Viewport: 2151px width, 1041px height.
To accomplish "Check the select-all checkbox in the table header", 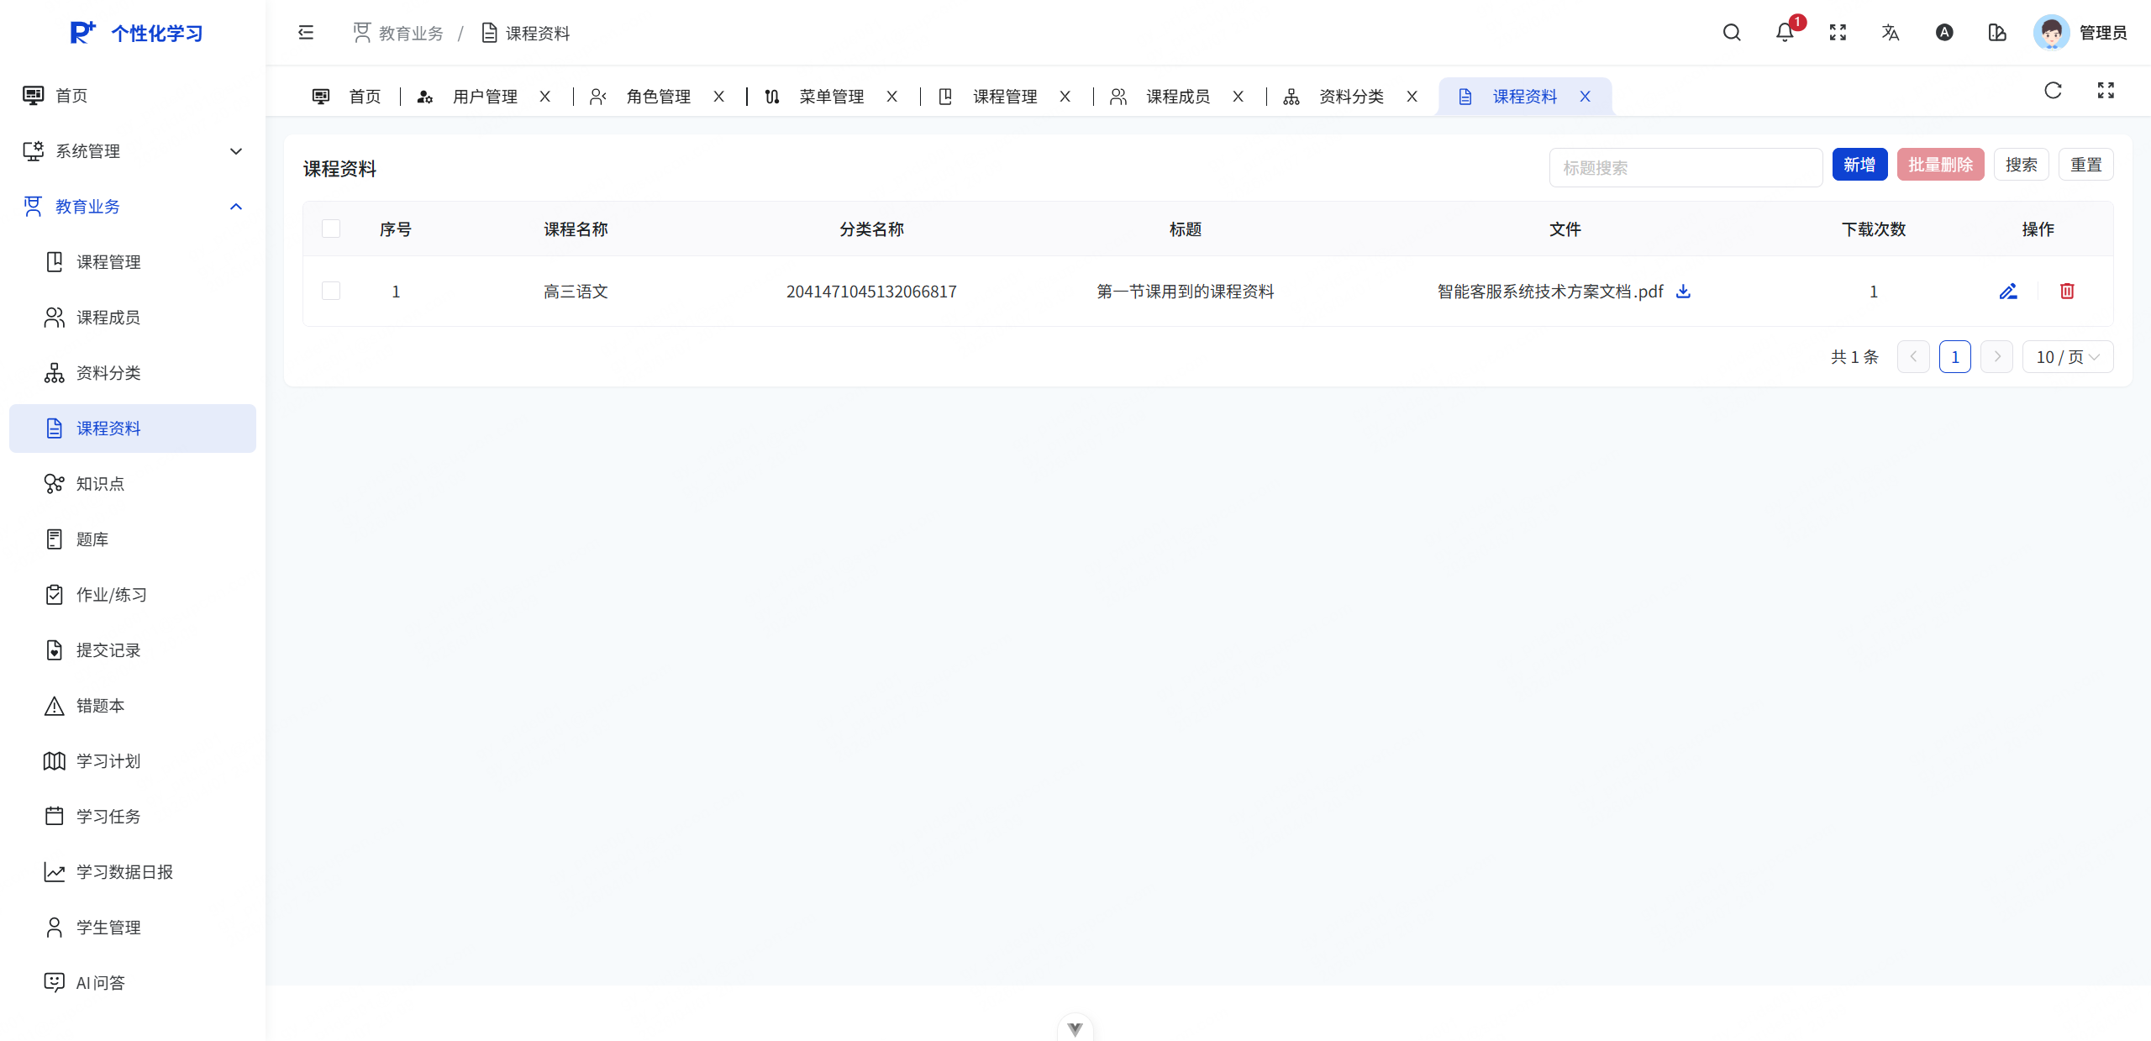I will [331, 229].
